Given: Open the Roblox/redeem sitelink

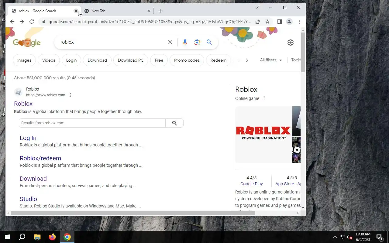Looking at the screenshot, I should tap(40, 158).
